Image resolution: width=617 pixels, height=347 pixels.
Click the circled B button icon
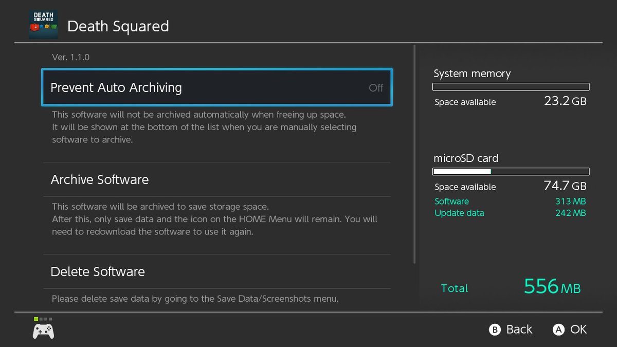pyautogui.click(x=495, y=330)
